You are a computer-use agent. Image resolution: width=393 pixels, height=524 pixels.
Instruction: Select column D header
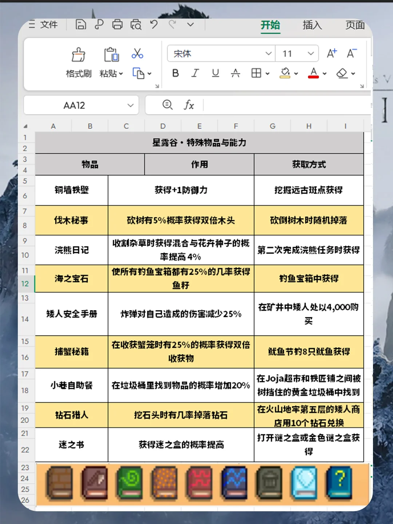163,126
